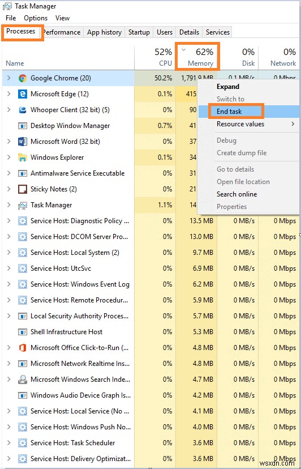Expand the Google Chrome (20) process group
Screen dimensions: 301x469
8,78
